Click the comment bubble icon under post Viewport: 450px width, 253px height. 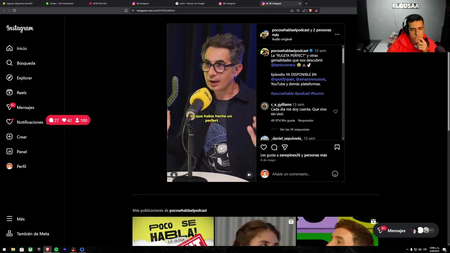274,147
